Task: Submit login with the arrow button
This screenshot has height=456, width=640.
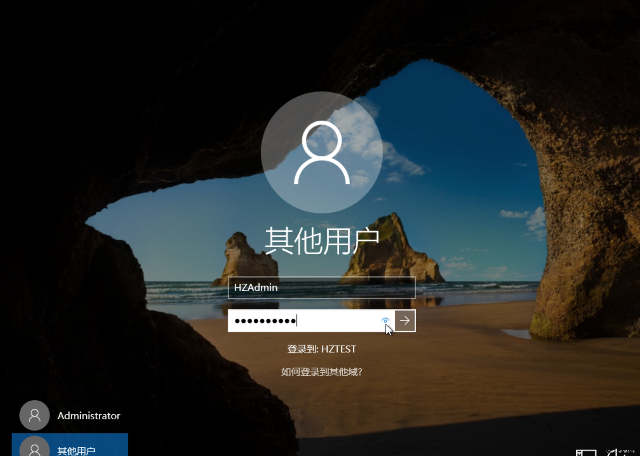Action: tap(405, 320)
